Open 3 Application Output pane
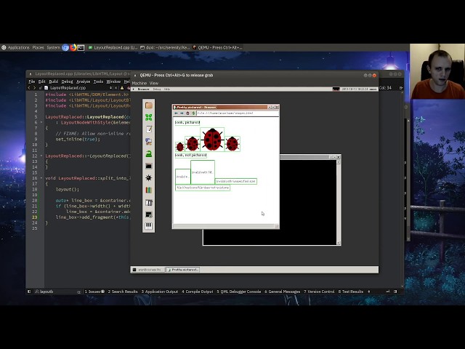The height and width of the screenshot is (349, 465). coord(160,292)
